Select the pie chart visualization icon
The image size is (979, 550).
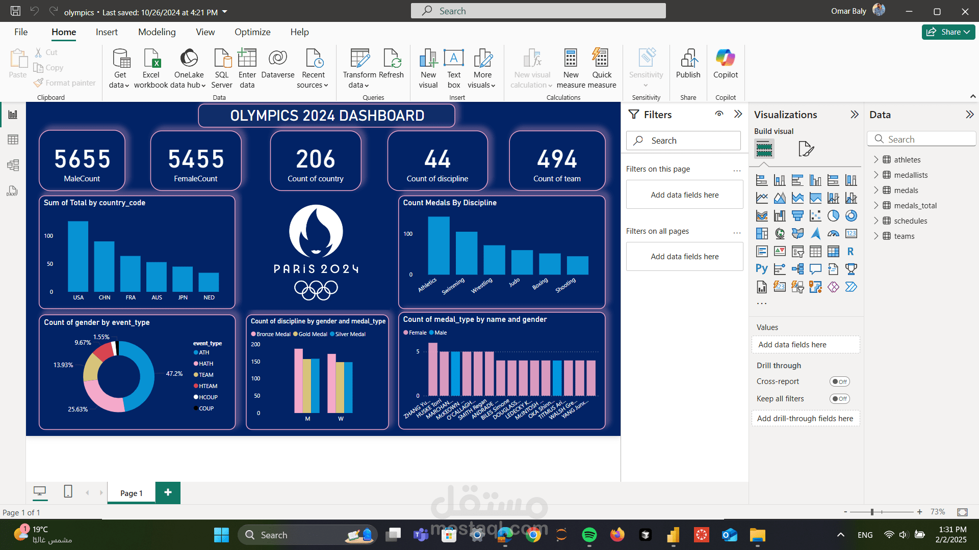point(833,216)
